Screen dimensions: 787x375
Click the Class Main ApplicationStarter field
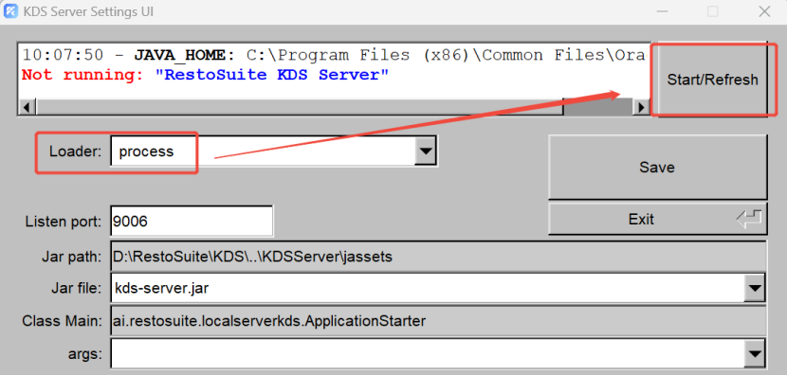point(438,320)
